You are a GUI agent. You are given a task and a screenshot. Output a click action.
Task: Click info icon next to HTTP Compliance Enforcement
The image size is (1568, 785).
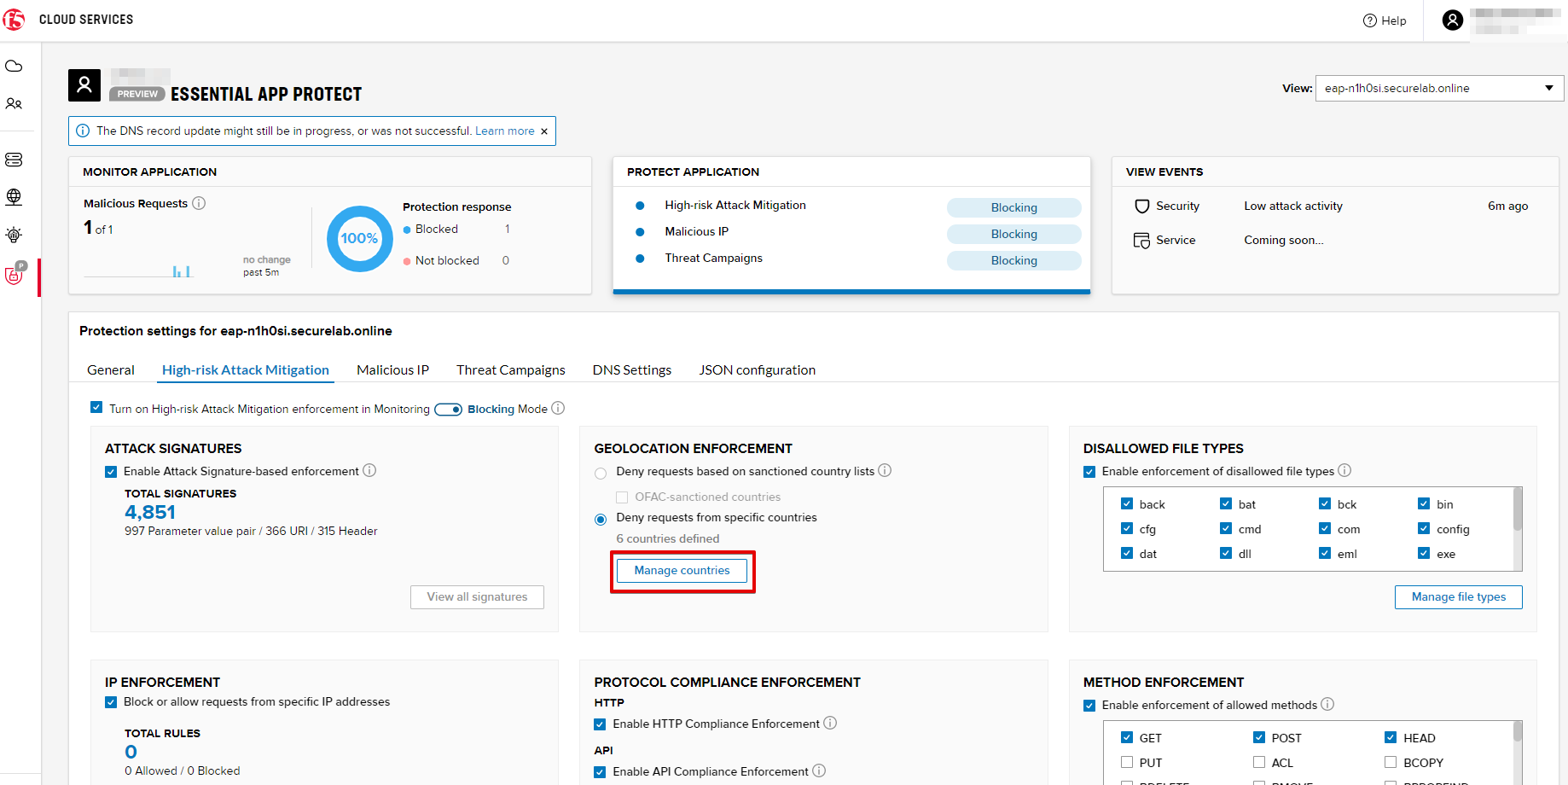click(830, 723)
